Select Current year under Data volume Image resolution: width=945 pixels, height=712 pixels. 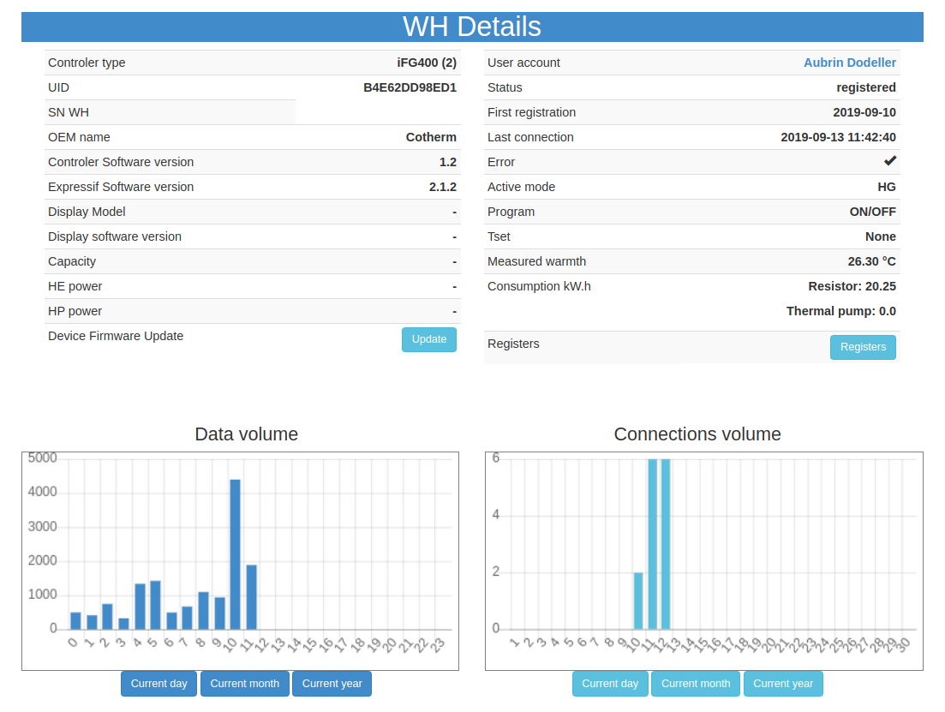[332, 684]
